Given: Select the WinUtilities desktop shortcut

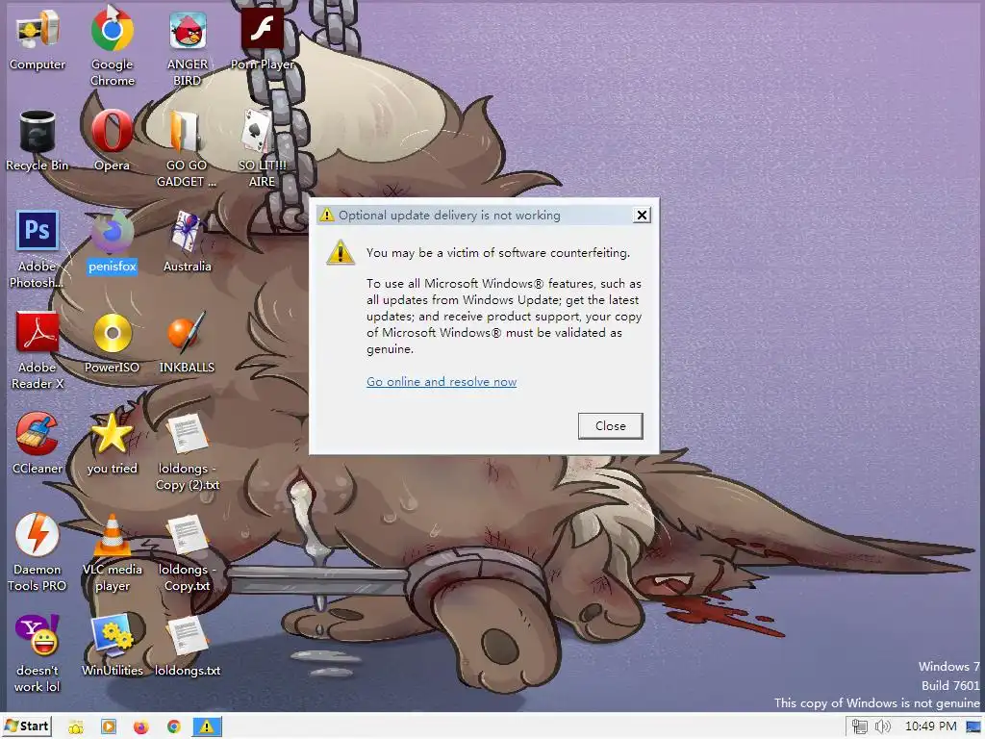Looking at the screenshot, I should click(112, 648).
